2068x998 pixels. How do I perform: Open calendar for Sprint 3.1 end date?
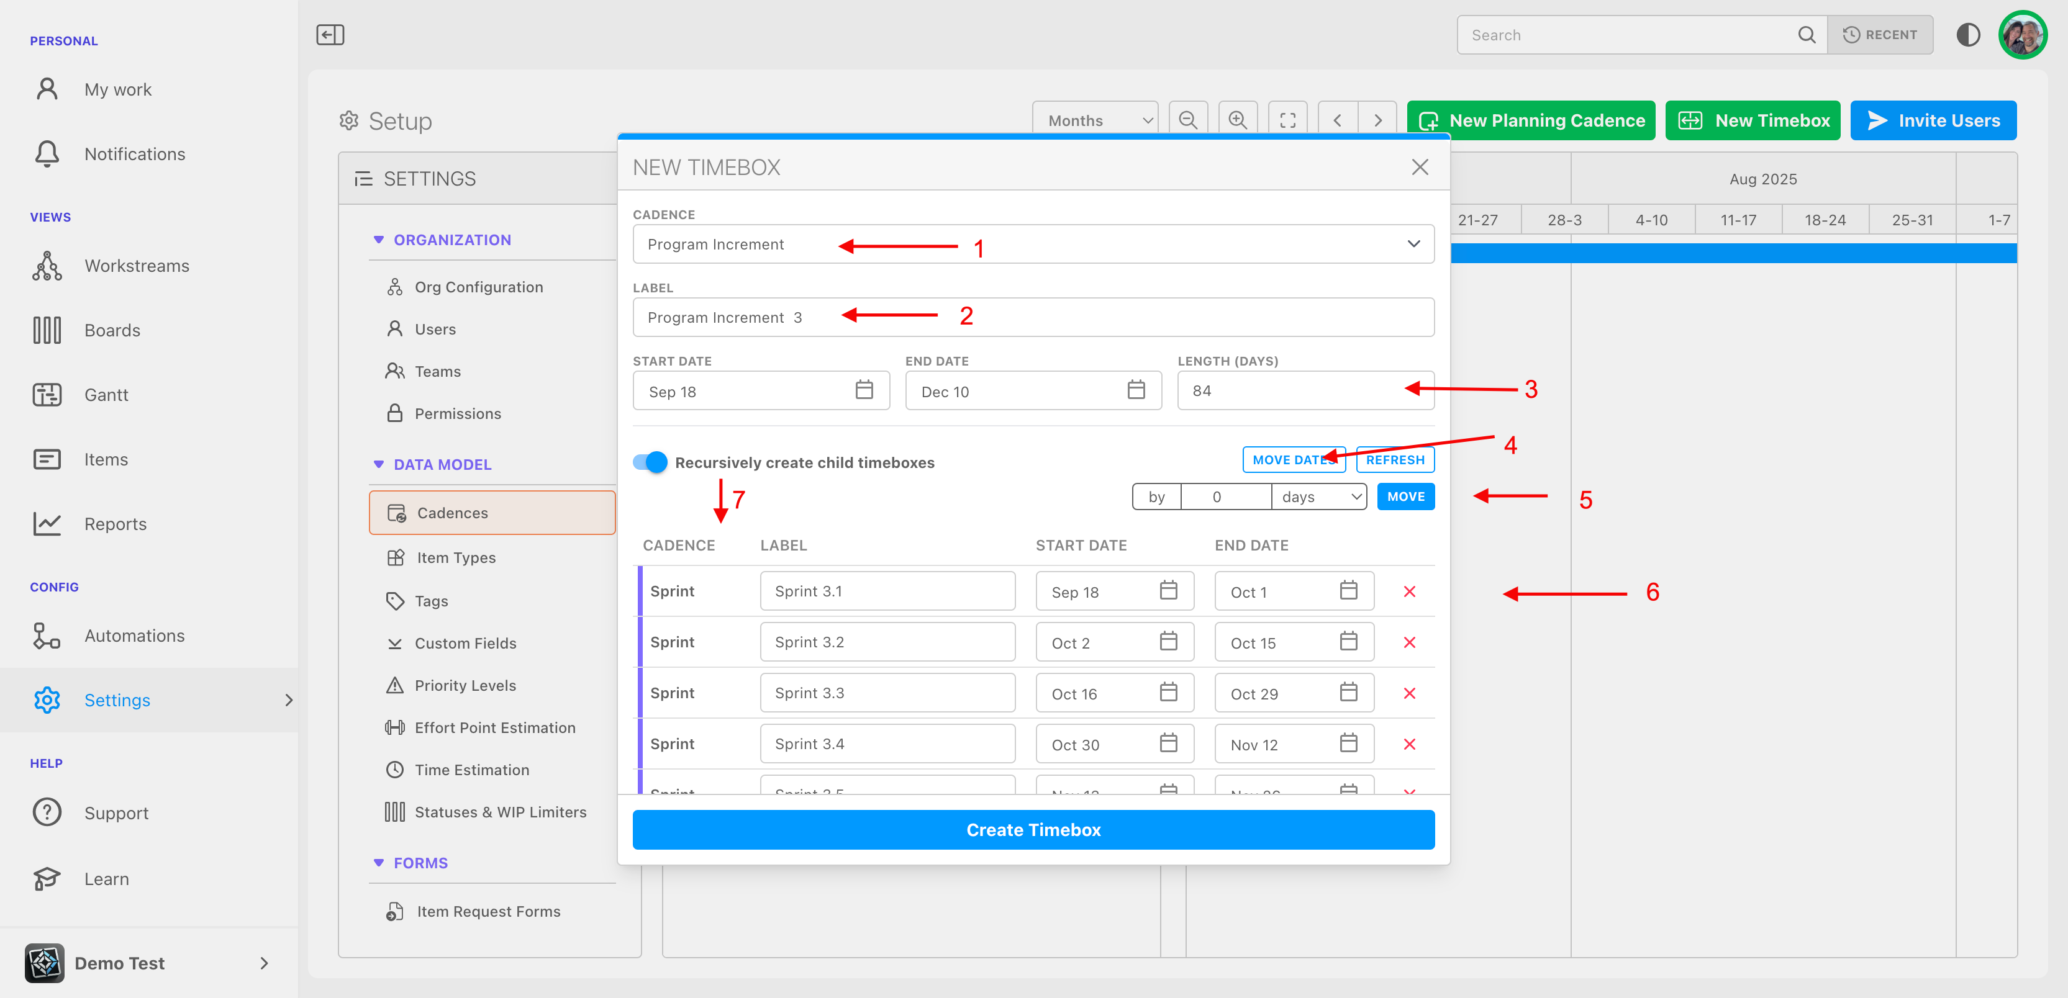click(x=1348, y=590)
